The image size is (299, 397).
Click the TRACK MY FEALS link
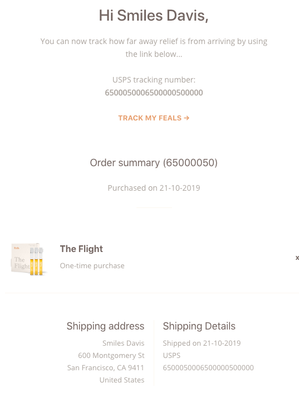pos(154,118)
